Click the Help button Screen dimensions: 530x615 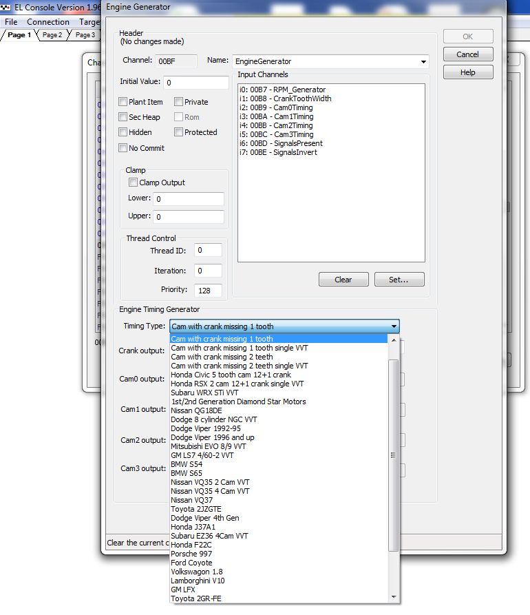(x=467, y=72)
